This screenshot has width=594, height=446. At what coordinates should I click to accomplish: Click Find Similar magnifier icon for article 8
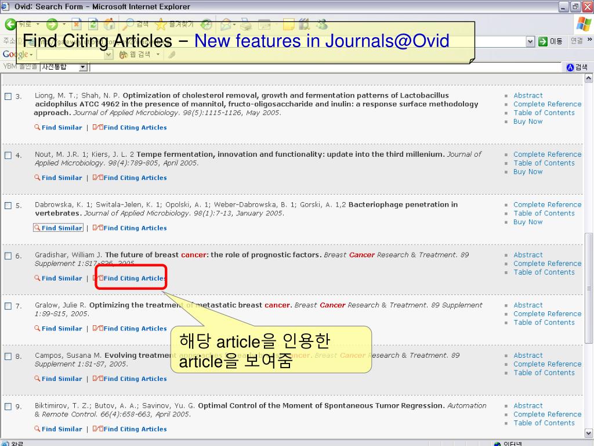[x=37, y=379]
